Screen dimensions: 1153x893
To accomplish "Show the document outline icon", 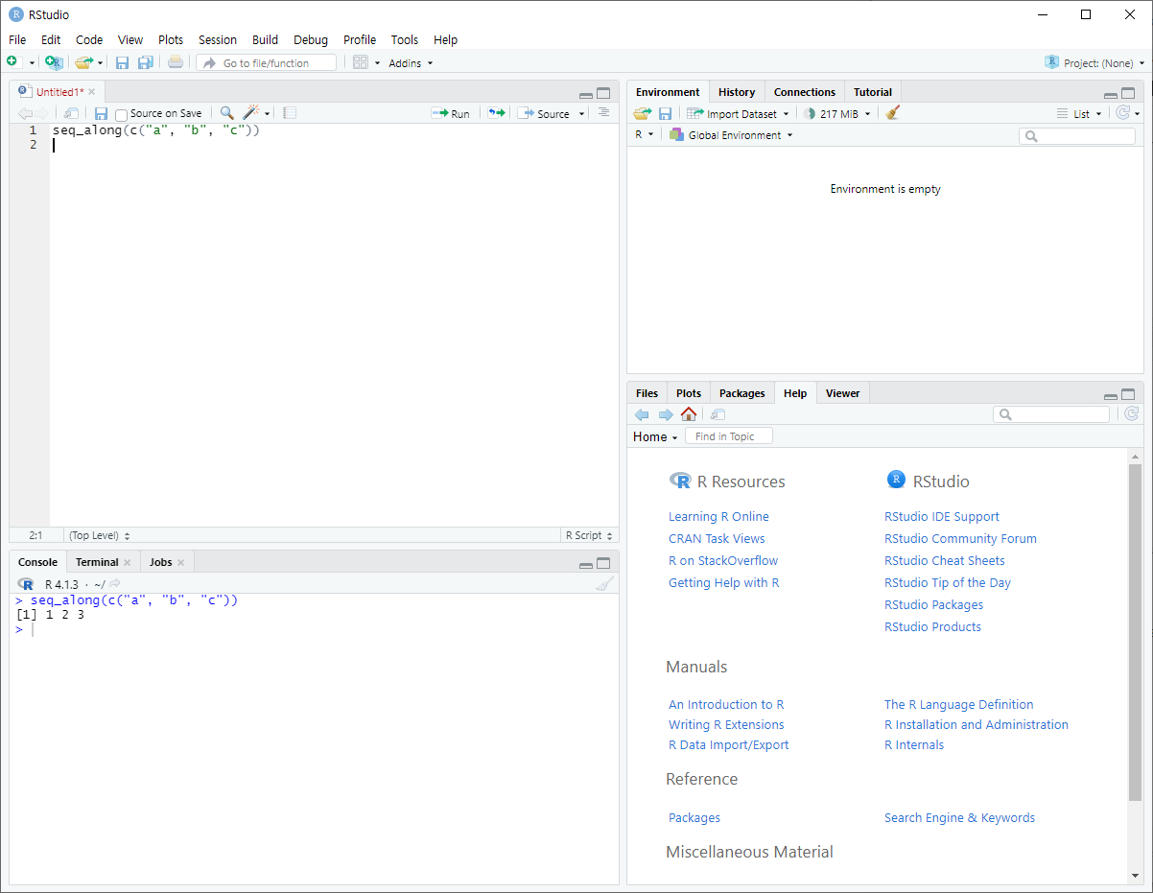I will (603, 113).
